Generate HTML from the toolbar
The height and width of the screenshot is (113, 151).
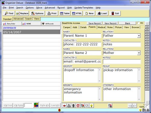[77, 13]
